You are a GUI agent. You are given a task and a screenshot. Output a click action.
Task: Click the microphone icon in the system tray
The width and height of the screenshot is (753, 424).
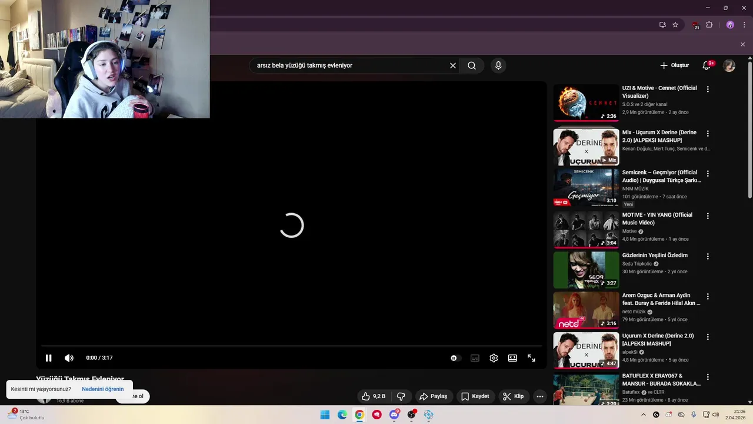[694, 415]
